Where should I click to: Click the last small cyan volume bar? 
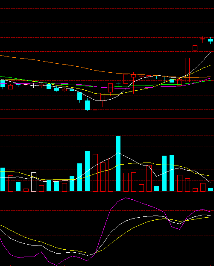(x=211, y=189)
